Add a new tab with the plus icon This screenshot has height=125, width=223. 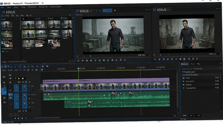[115, 11]
